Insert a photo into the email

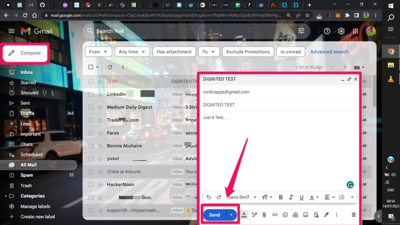(x=305, y=215)
